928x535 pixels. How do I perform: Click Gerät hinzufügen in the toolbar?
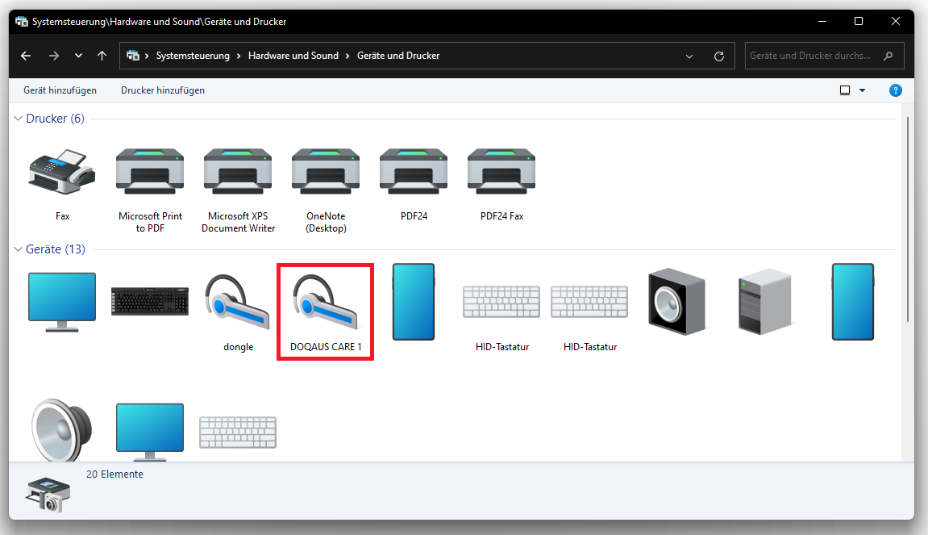[x=60, y=90]
